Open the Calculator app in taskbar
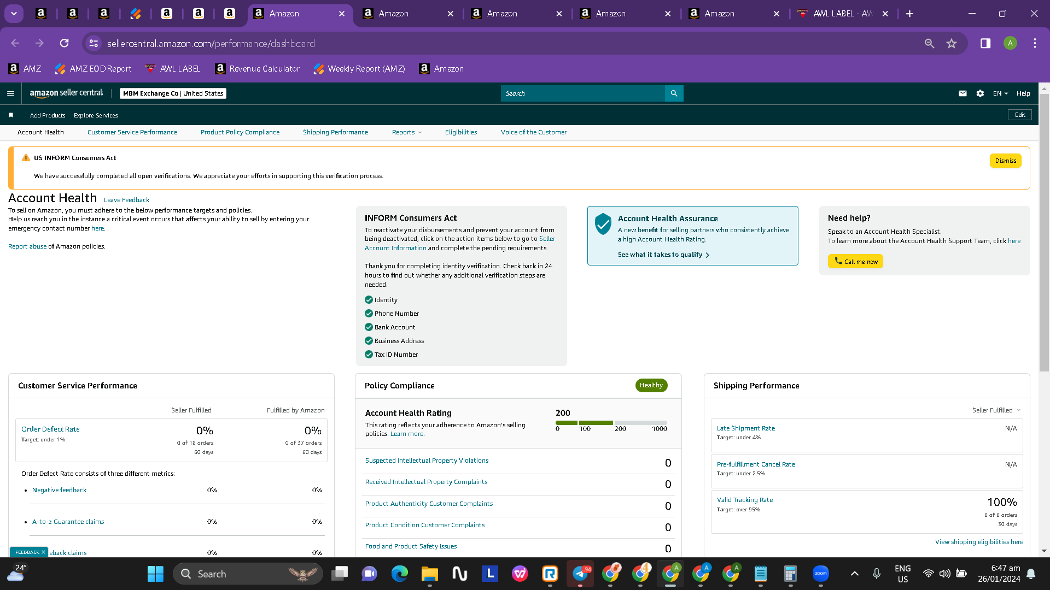Image resolution: width=1050 pixels, height=590 pixels. (790, 574)
